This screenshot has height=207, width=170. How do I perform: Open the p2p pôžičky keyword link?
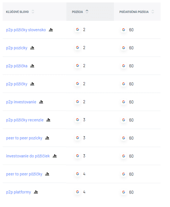17,84
